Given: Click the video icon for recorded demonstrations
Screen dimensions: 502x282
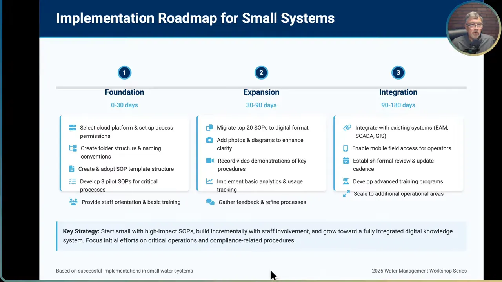Looking at the screenshot, I should tap(210, 161).
